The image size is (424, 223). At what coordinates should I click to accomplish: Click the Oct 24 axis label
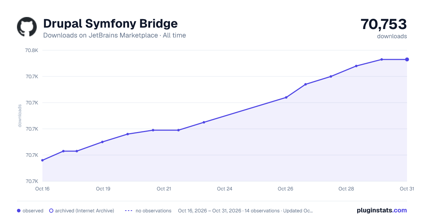tap(225, 189)
